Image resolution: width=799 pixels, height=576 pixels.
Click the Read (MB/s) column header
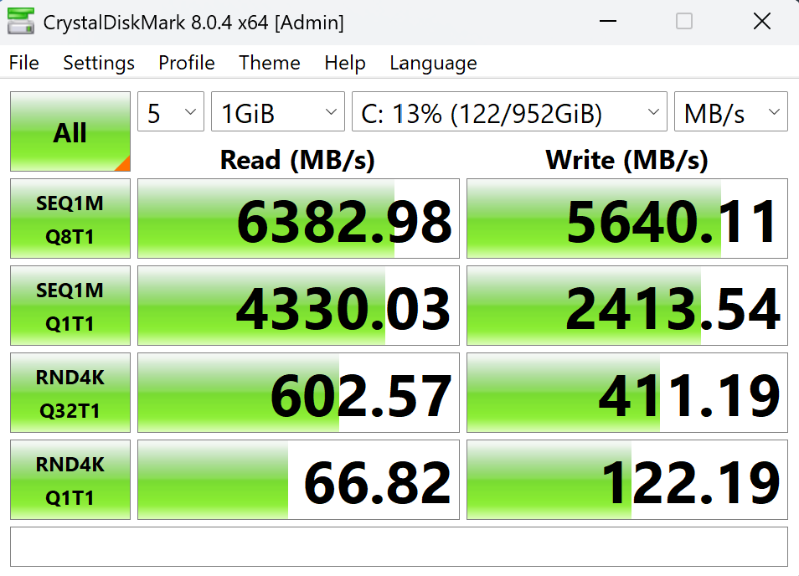pyautogui.click(x=297, y=160)
